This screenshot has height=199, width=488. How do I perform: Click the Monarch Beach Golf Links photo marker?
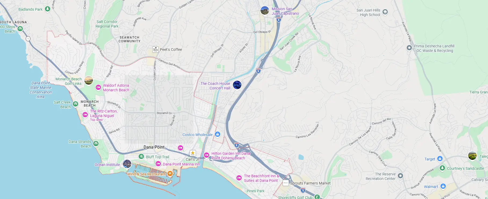89,80
